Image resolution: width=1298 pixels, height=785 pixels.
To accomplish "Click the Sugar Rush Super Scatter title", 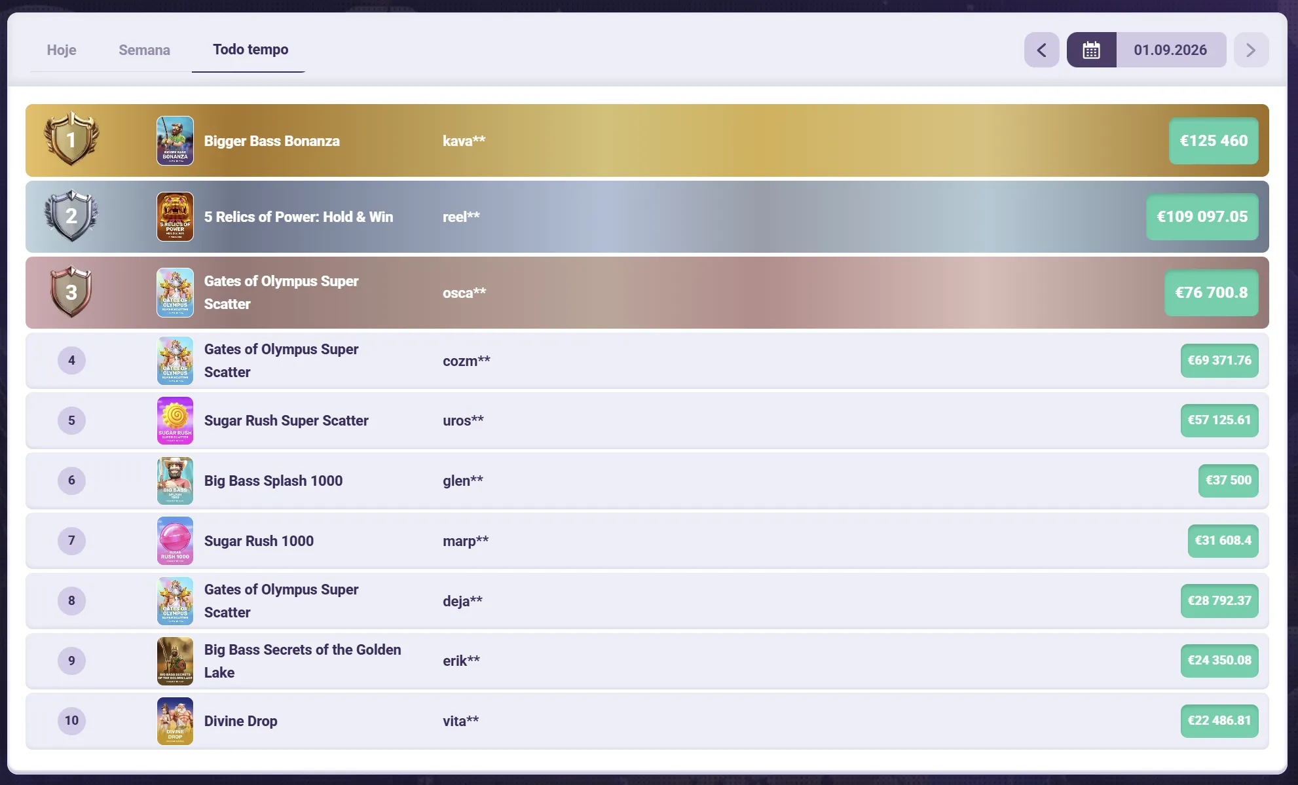I will (286, 420).
